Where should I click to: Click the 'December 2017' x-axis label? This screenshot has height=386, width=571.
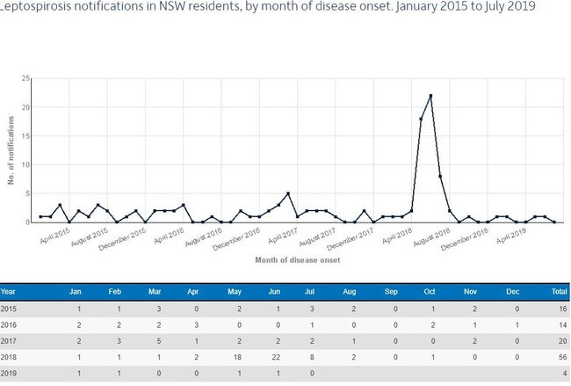[x=351, y=239]
